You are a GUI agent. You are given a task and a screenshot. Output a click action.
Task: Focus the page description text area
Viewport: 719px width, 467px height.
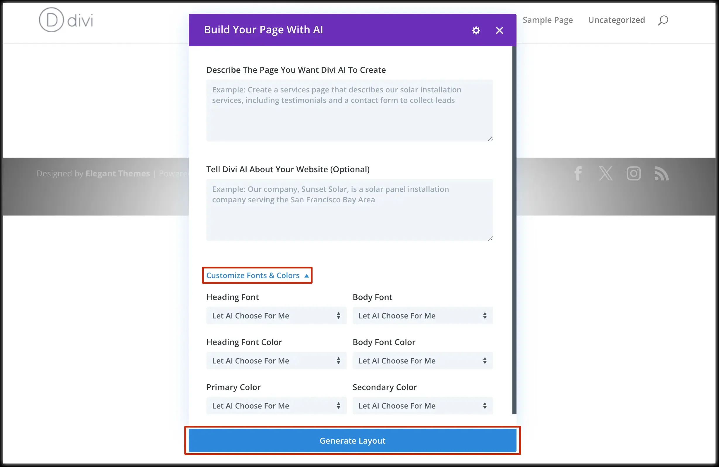point(349,111)
